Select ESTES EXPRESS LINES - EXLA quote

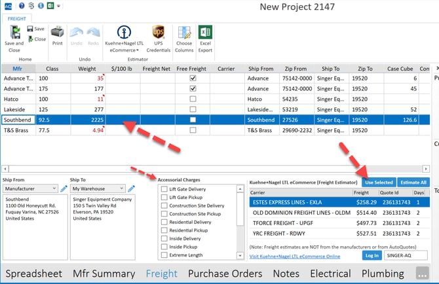pos(339,202)
